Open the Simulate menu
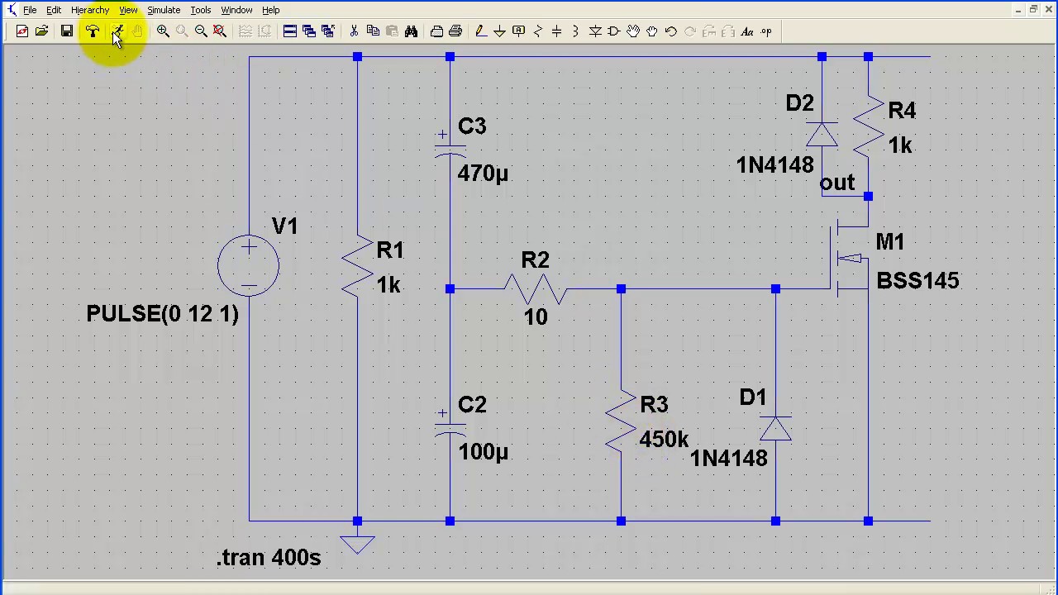1058x595 pixels. [x=164, y=10]
